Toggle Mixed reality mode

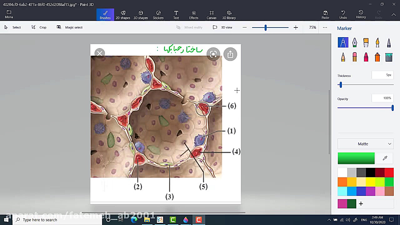coord(189,27)
